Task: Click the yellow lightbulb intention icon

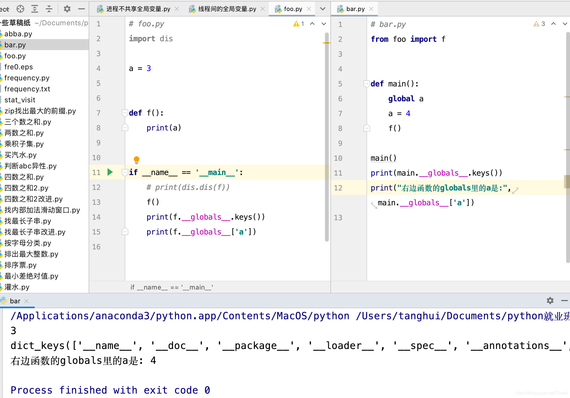Action: 136,159
